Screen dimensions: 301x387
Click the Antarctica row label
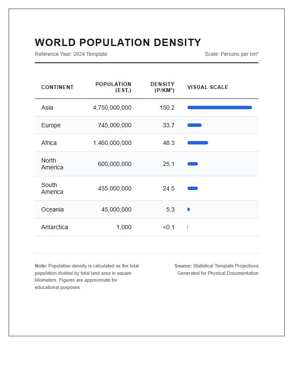click(55, 227)
